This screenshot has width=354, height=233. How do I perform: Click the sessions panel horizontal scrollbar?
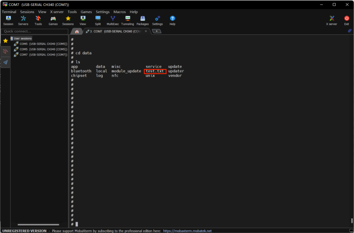38,225
